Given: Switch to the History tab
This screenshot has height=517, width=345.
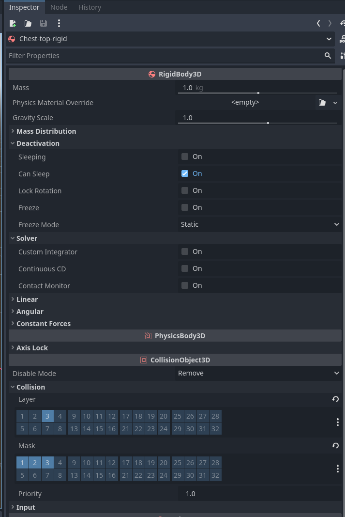Looking at the screenshot, I should tap(90, 7).
